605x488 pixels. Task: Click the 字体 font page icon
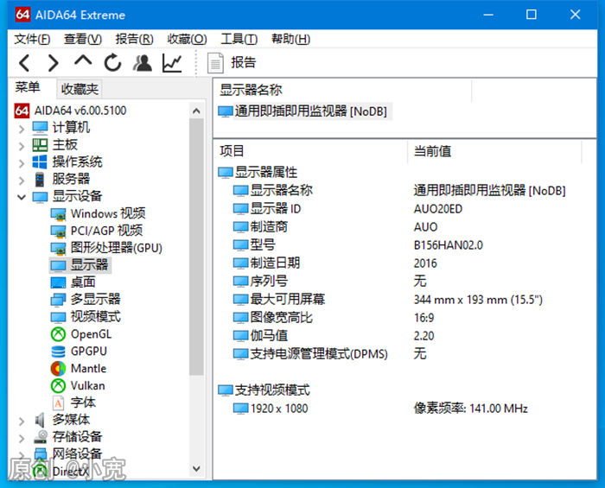pos(58,402)
